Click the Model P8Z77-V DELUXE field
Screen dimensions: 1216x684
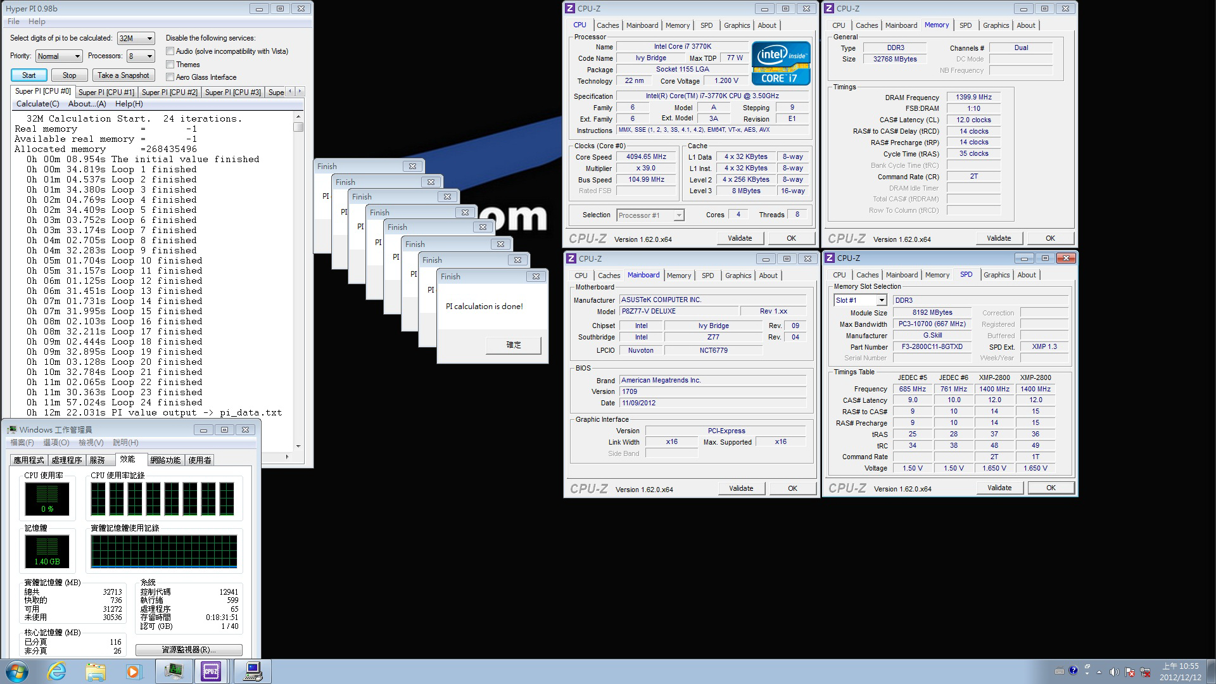point(679,311)
